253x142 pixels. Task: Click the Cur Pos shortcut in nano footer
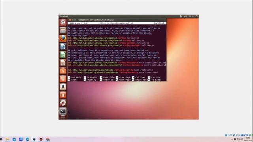point(154,77)
